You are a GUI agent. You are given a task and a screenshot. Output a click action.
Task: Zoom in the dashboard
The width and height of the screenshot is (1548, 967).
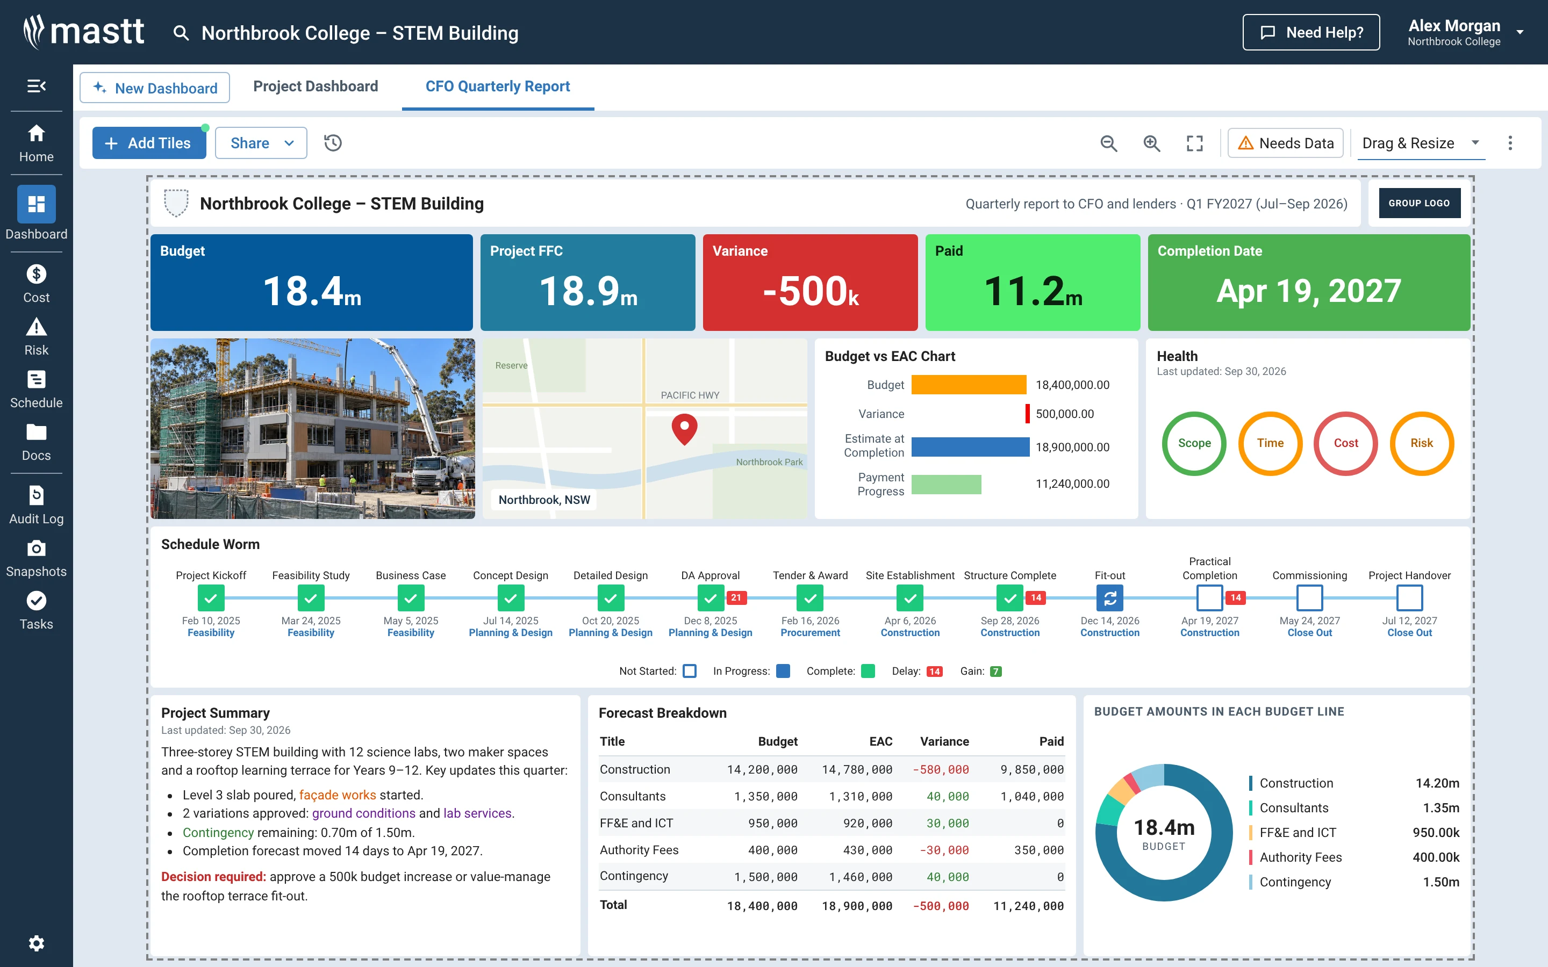pos(1151,143)
